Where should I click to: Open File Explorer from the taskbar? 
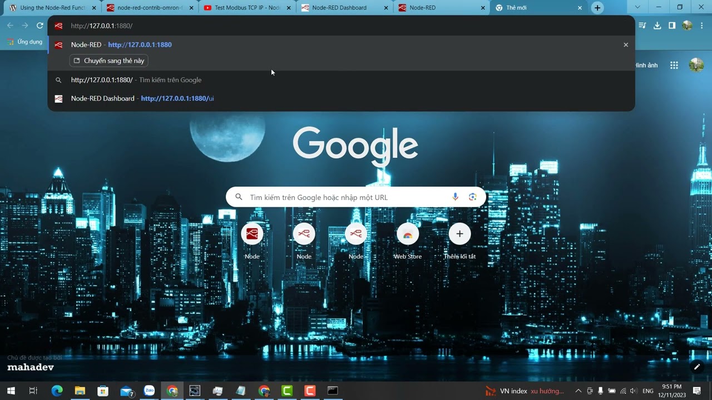coord(80,391)
